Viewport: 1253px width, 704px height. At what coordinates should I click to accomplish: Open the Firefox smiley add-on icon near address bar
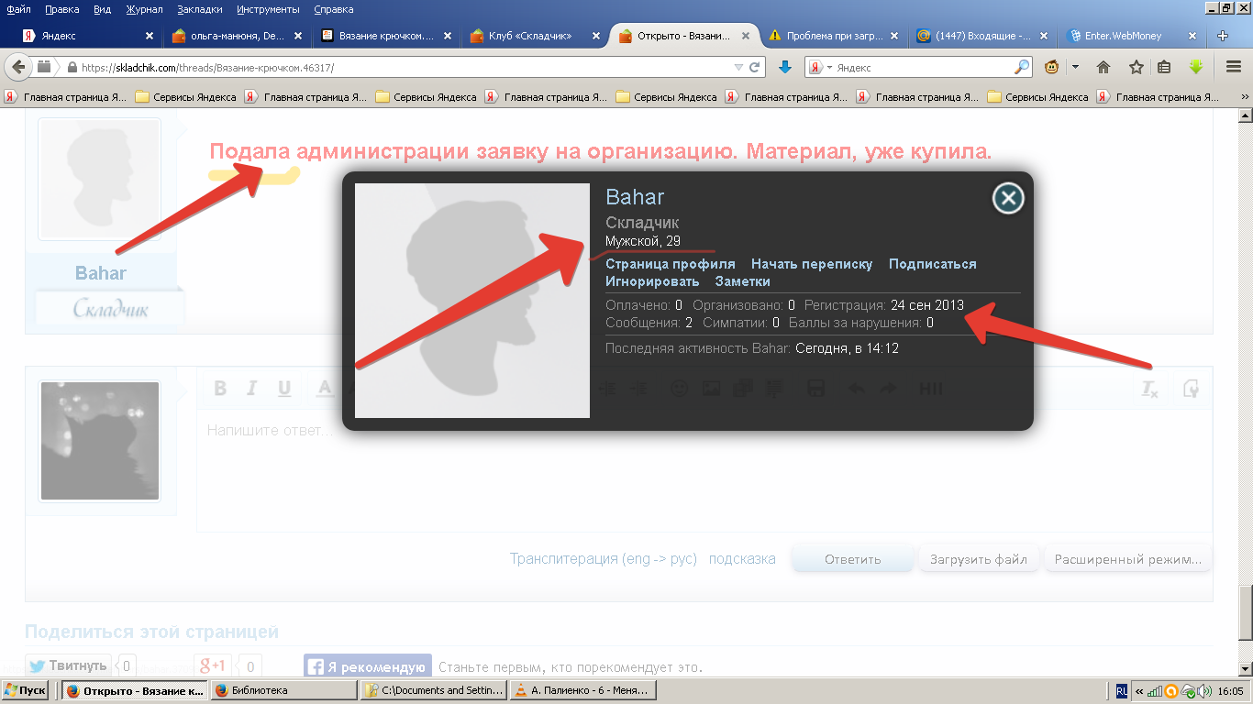(1050, 66)
